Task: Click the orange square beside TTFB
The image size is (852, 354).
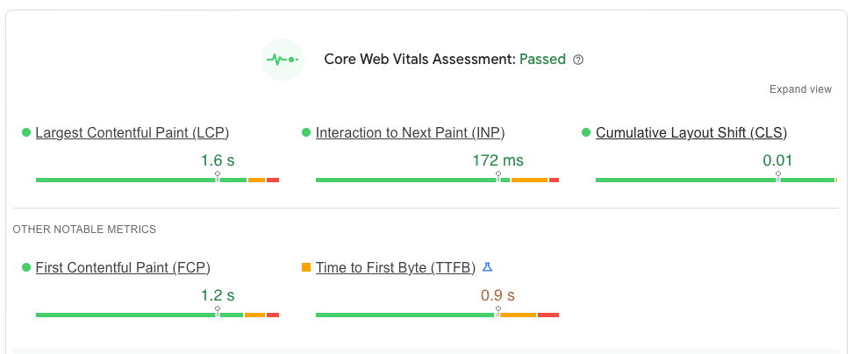Action: coord(306,267)
